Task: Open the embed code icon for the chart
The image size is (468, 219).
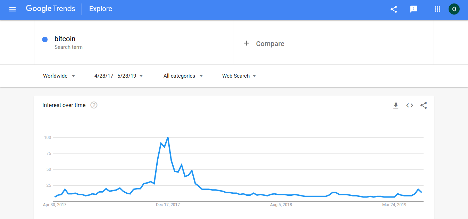Action: click(x=410, y=105)
